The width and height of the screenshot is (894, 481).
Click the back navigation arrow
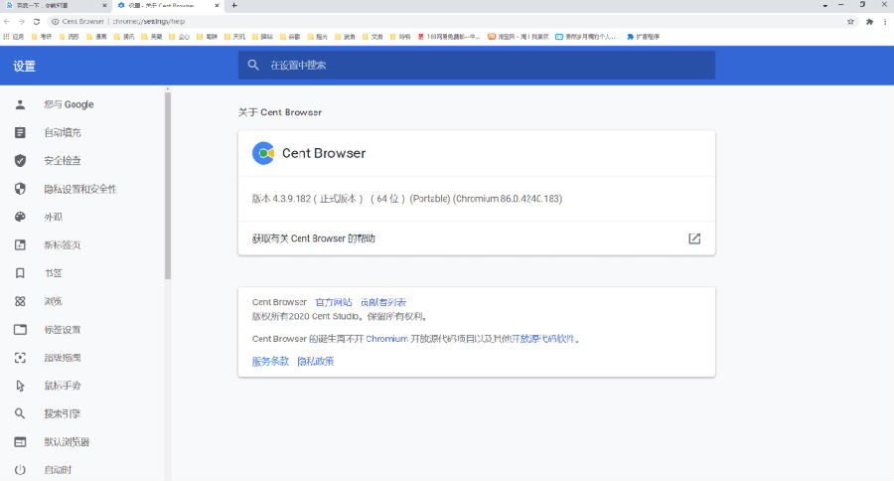pos(8,21)
